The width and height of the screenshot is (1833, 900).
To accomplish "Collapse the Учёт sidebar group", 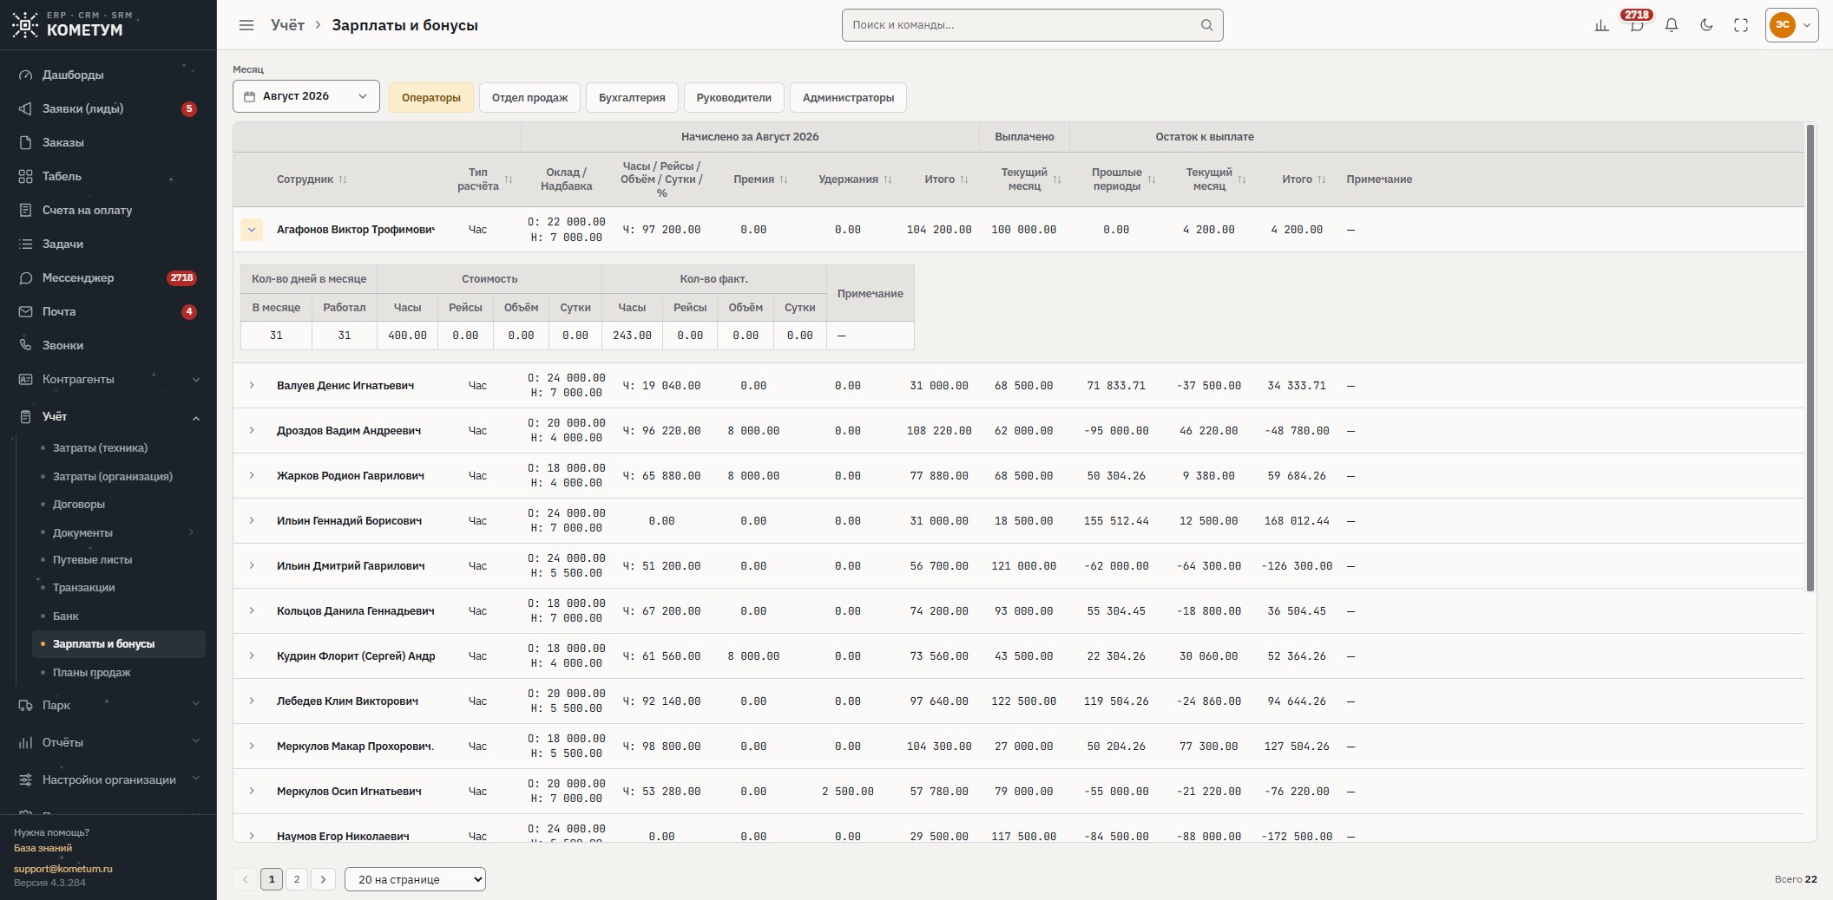I will point(108,417).
